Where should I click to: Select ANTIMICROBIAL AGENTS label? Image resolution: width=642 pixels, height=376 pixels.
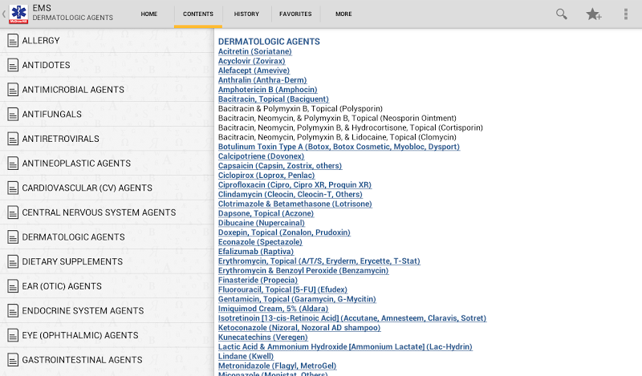pyautogui.click(x=73, y=90)
